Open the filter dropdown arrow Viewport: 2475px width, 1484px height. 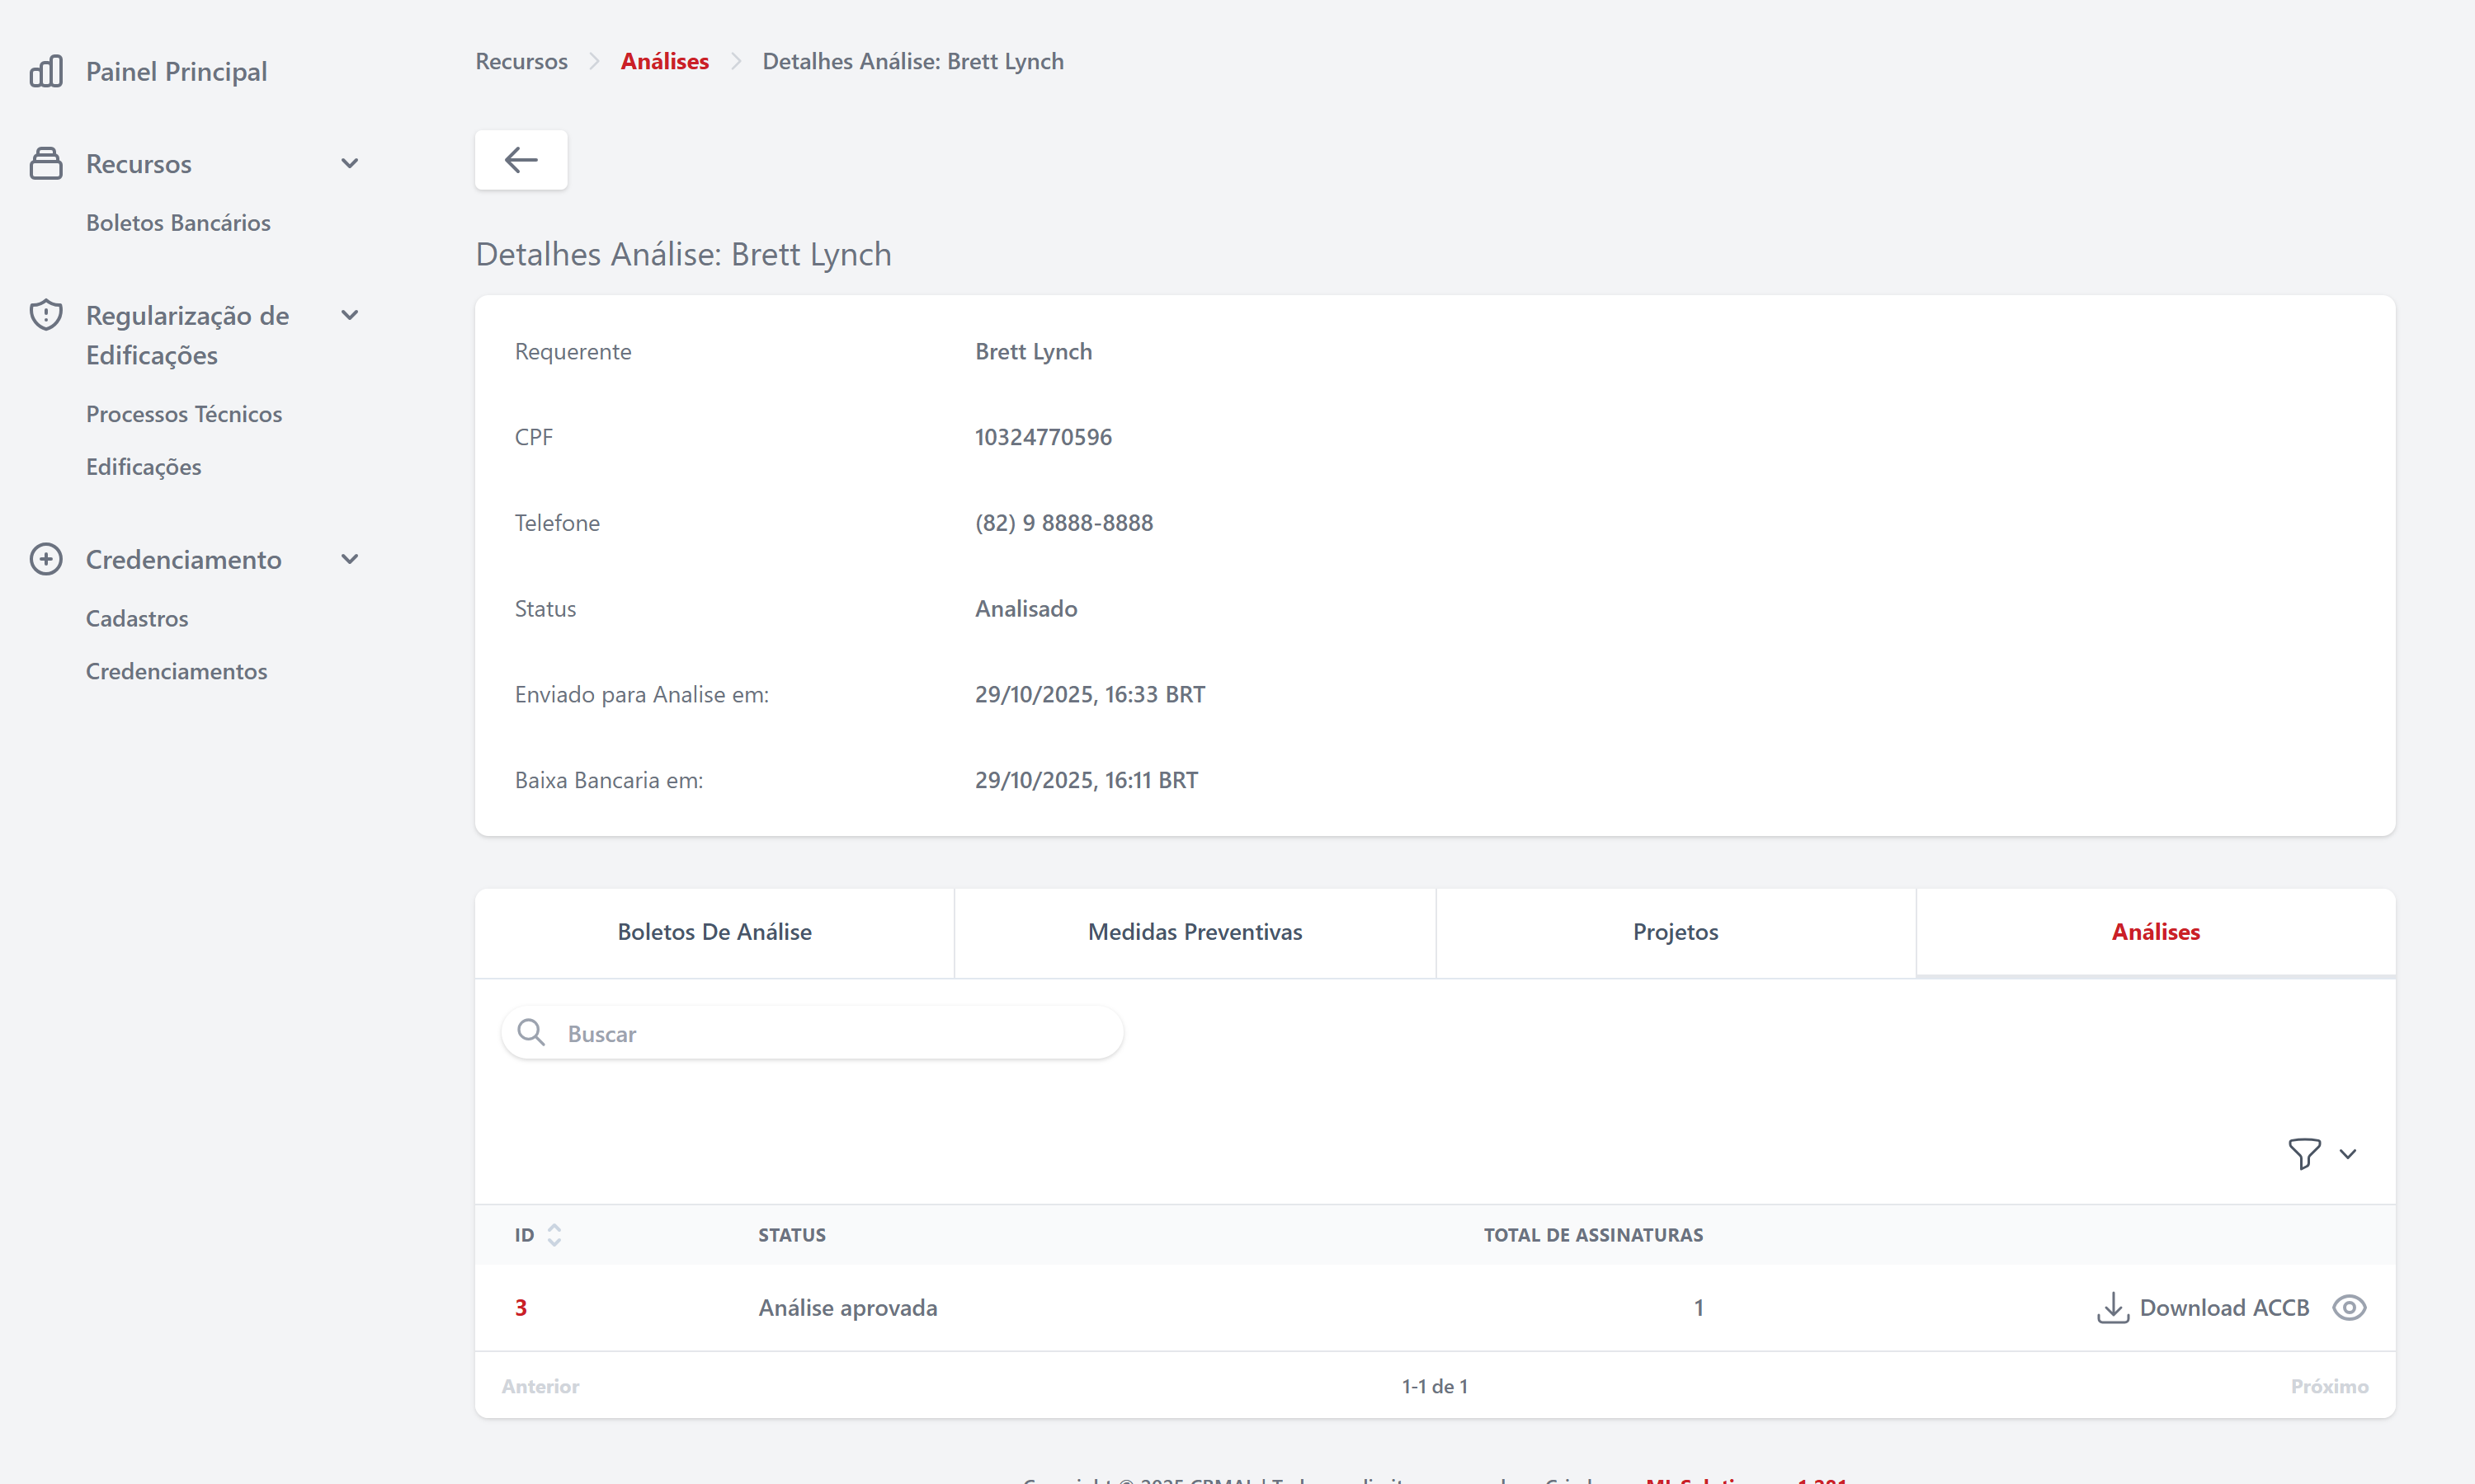point(2348,1153)
